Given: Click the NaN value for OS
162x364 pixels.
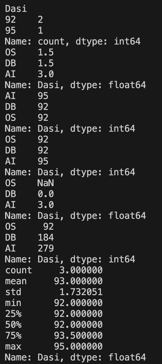Looking at the screenshot, I should click(x=46, y=183).
